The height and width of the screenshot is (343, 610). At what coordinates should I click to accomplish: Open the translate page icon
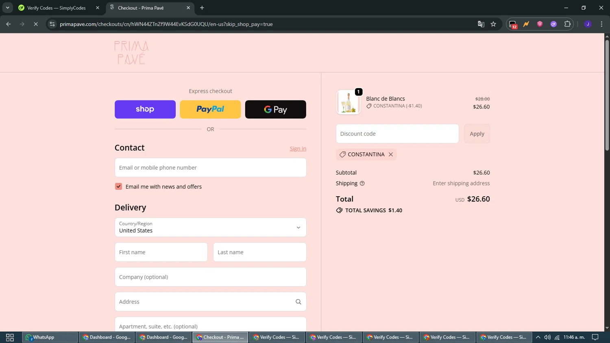tap(481, 24)
